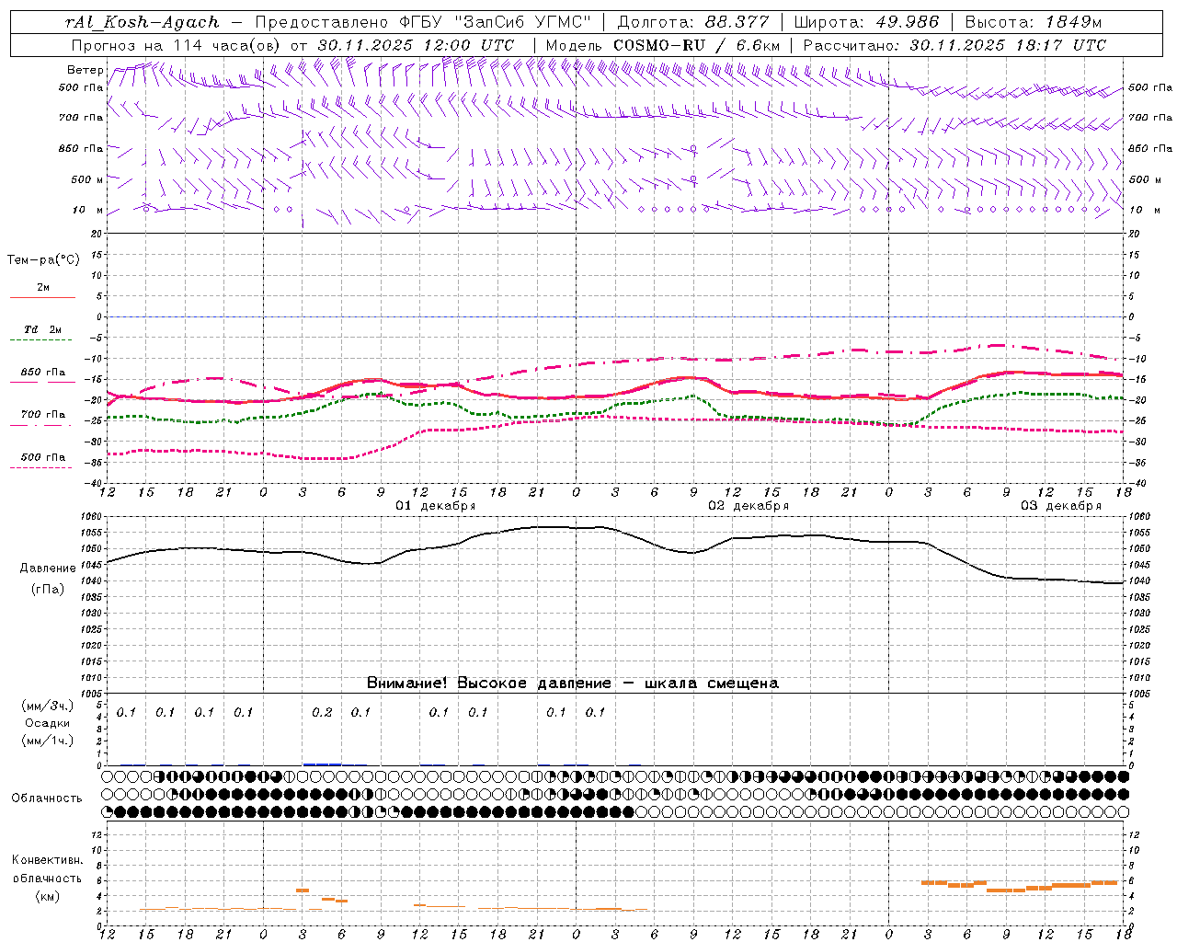Image resolution: width=1177 pixels, height=942 pixels.
Task: Click the 0.2 precipitation value
Action: click(322, 712)
